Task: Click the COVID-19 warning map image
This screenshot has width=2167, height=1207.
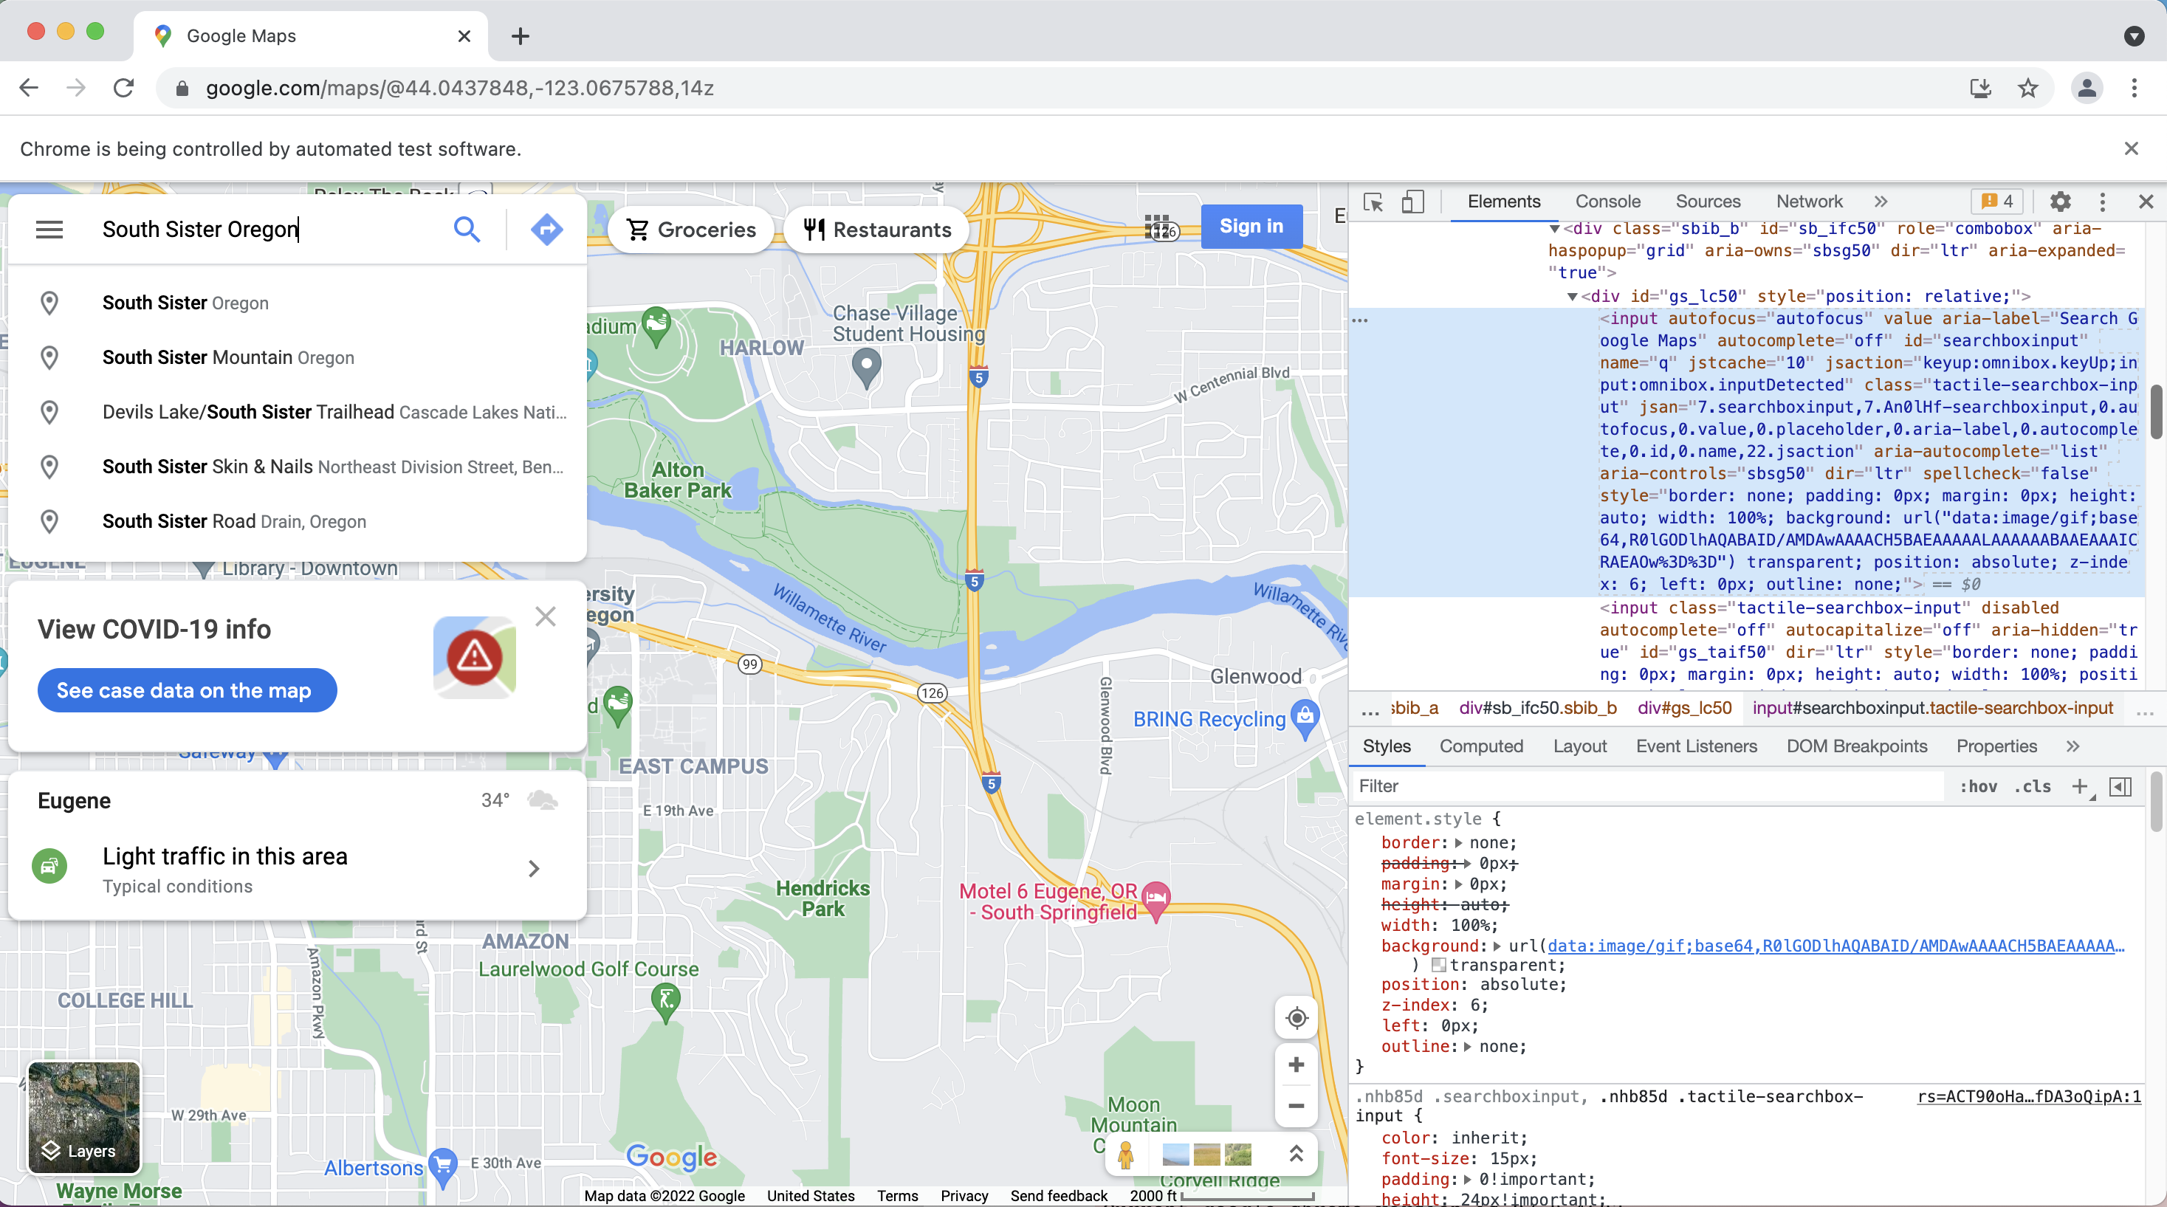Action: (x=475, y=657)
